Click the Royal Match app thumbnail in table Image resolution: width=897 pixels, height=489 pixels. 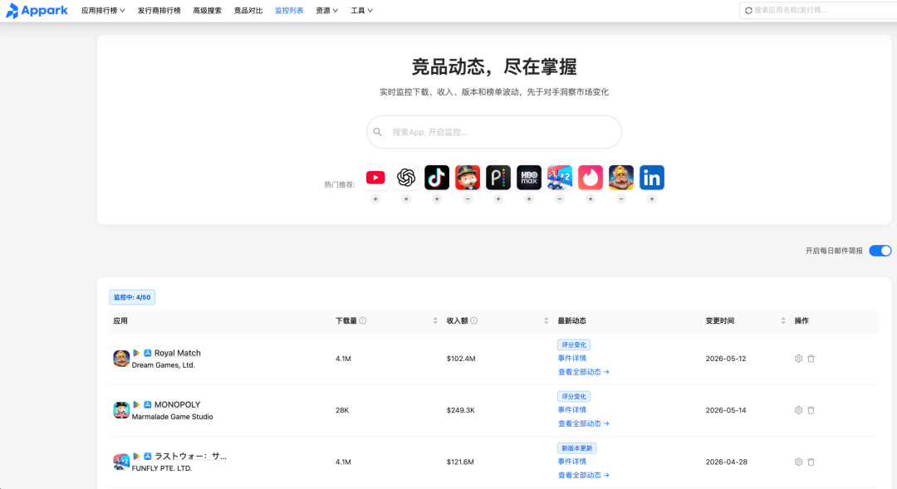(121, 359)
